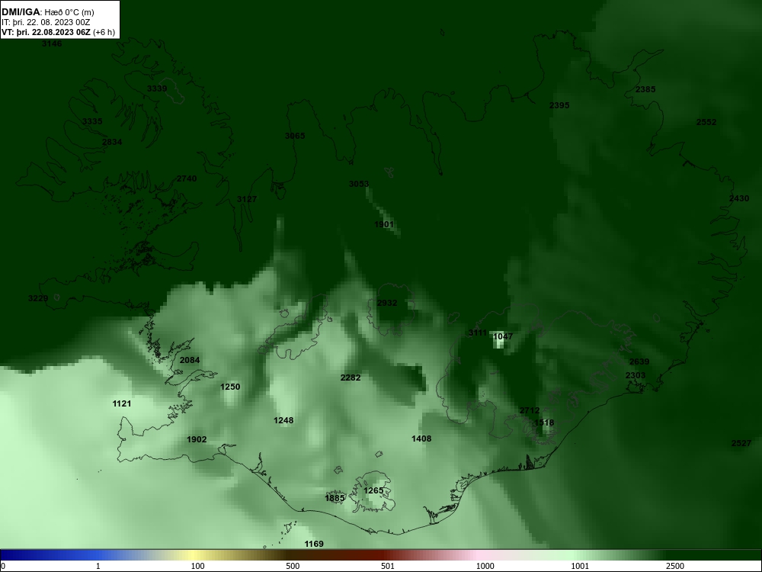Click the 100 tick label on the color scale
The image size is (762, 572).
point(198,566)
